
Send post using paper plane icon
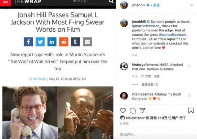coord(142,110)
